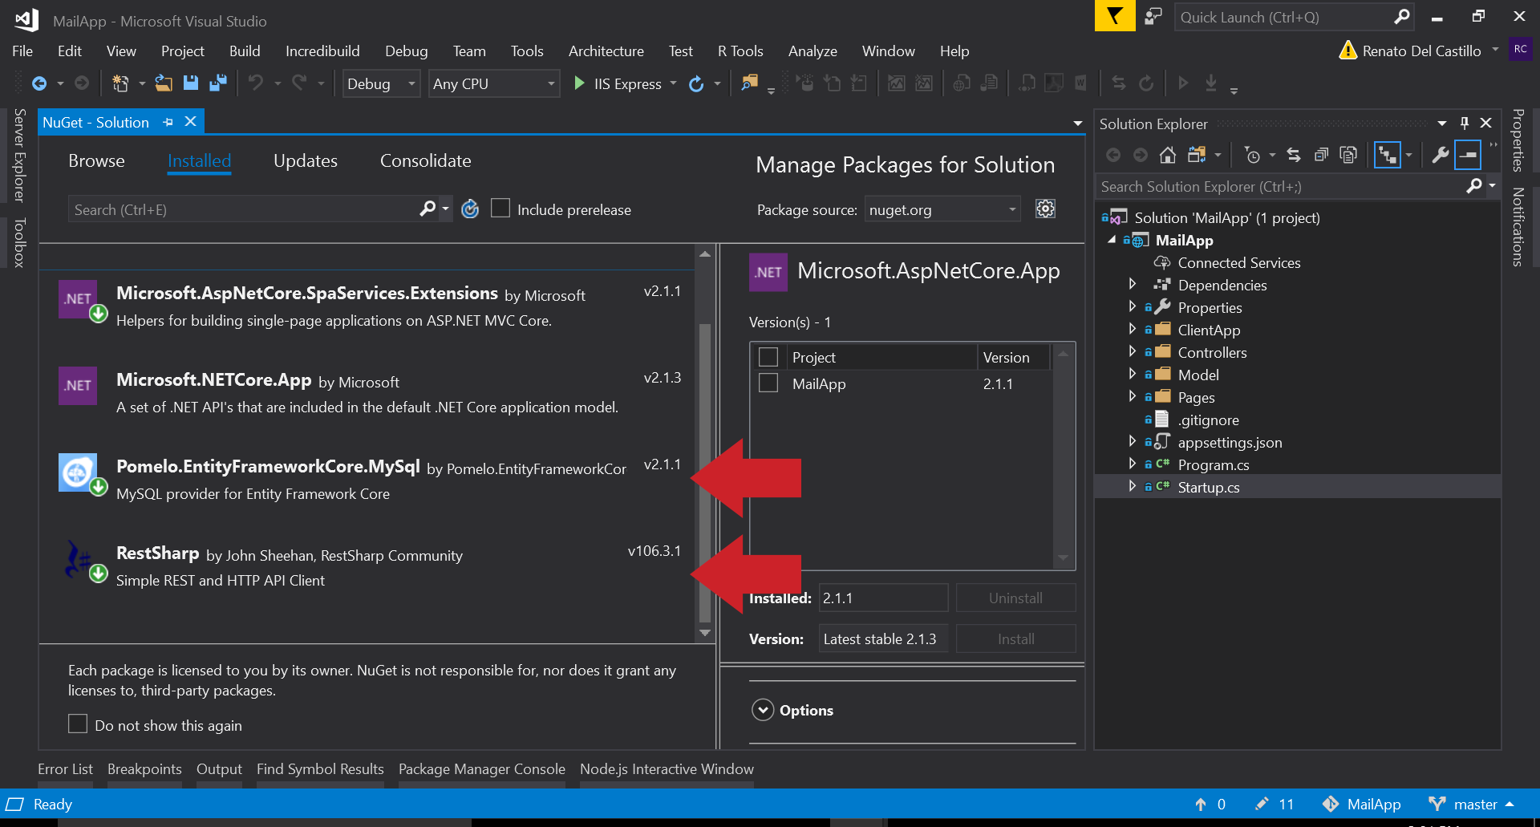Click the notification filter flag icon
The image size is (1540, 827).
click(x=1115, y=16)
